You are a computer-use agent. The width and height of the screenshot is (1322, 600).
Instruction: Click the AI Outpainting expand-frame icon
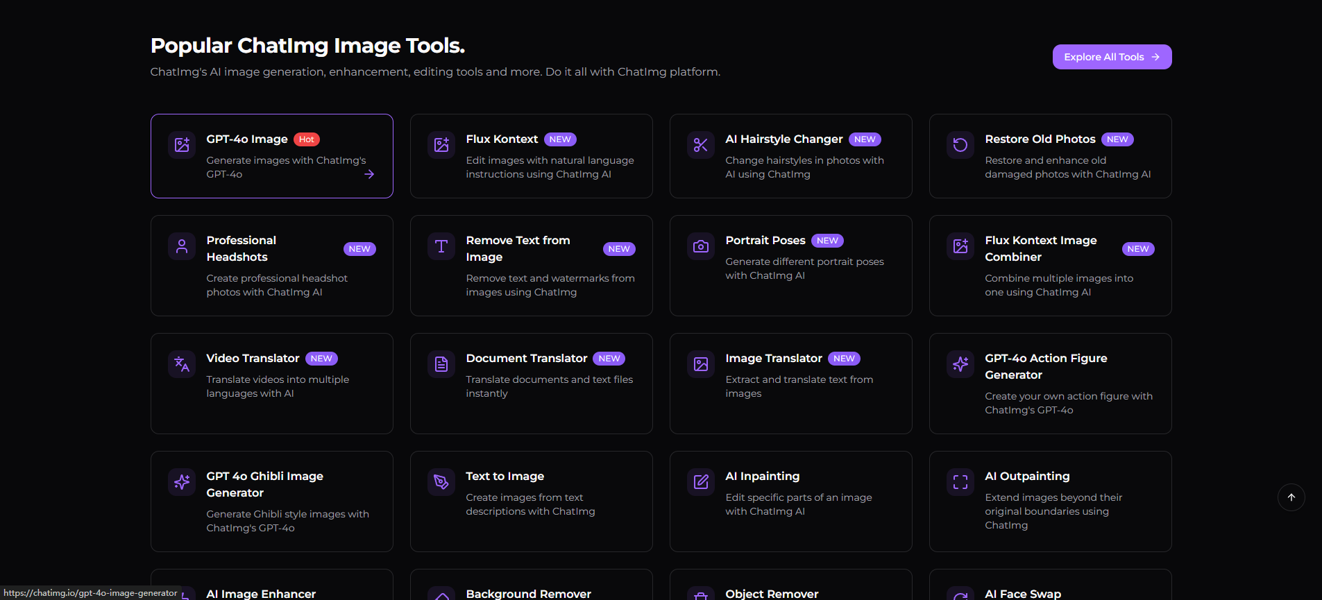coord(960,482)
